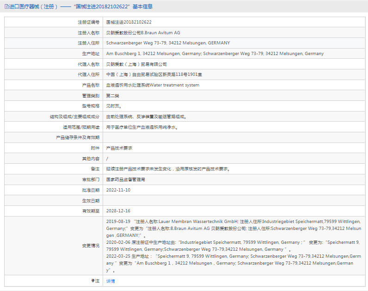Click the 2019-08-19 change record entry
This screenshot has width=368, height=291.
pos(118,222)
